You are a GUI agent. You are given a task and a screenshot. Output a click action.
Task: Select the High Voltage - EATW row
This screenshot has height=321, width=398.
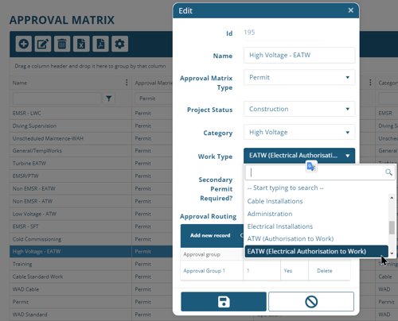click(x=91, y=252)
